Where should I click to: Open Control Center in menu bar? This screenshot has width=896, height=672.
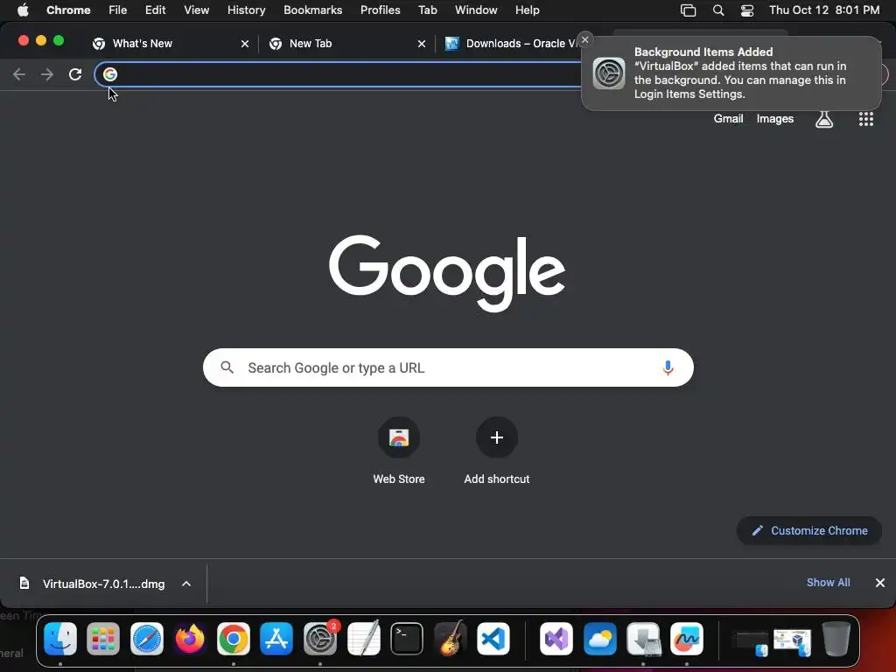[747, 10]
